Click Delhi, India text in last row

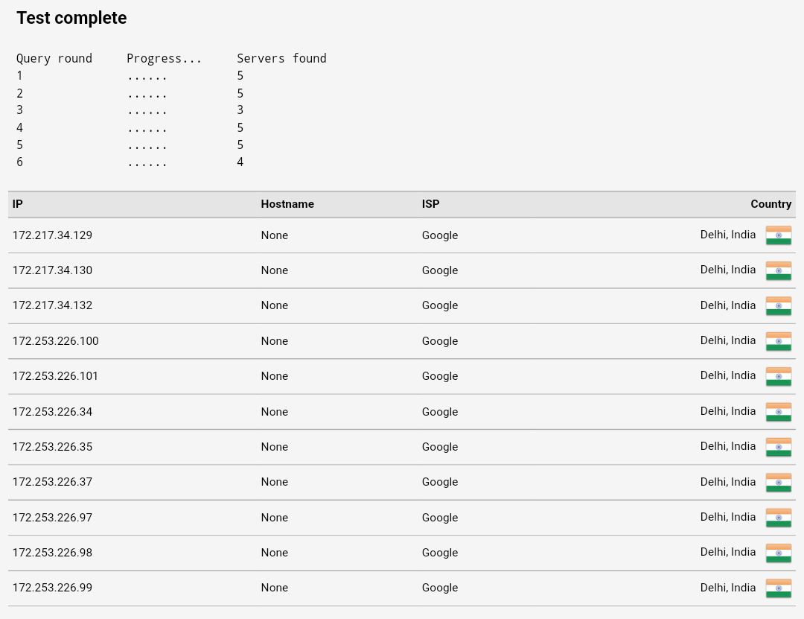click(x=727, y=588)
